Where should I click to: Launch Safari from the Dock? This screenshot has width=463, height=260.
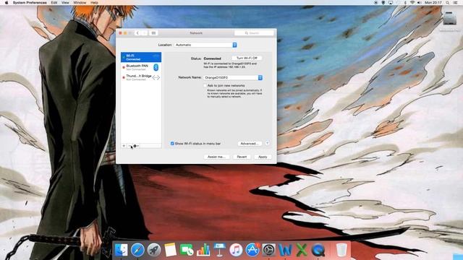137,250
